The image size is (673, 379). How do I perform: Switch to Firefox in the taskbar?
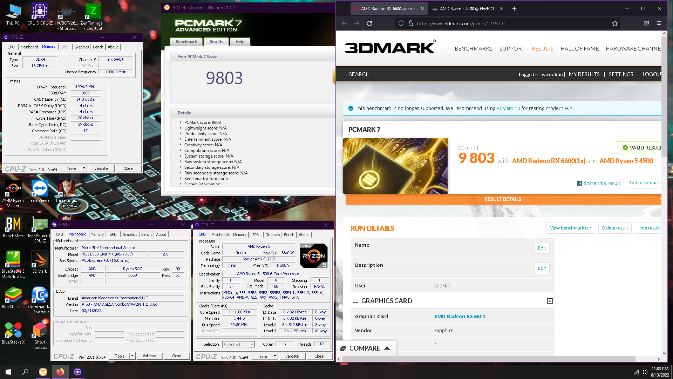[60, 372]
